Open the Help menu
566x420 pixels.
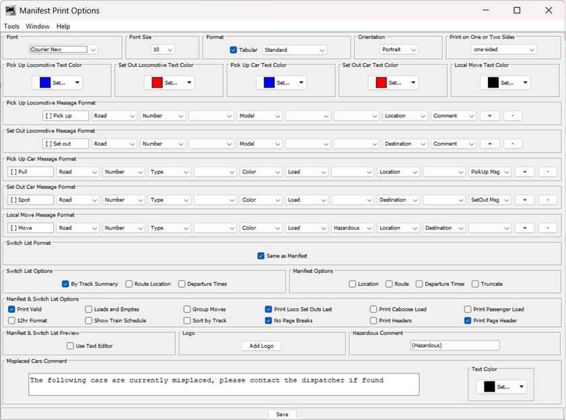(63, 26)
